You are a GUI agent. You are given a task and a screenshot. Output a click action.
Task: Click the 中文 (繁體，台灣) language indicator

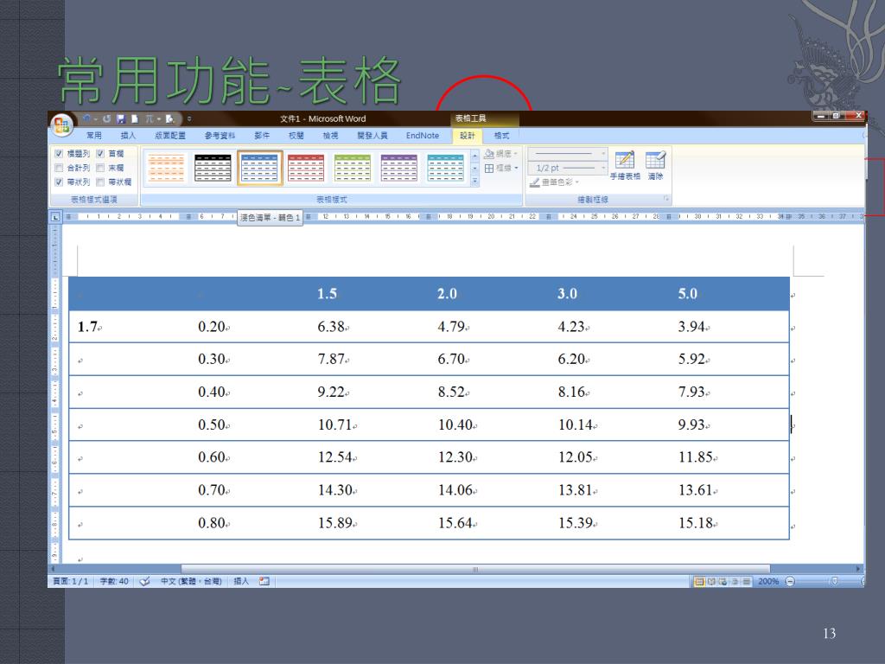click(191, 581)
